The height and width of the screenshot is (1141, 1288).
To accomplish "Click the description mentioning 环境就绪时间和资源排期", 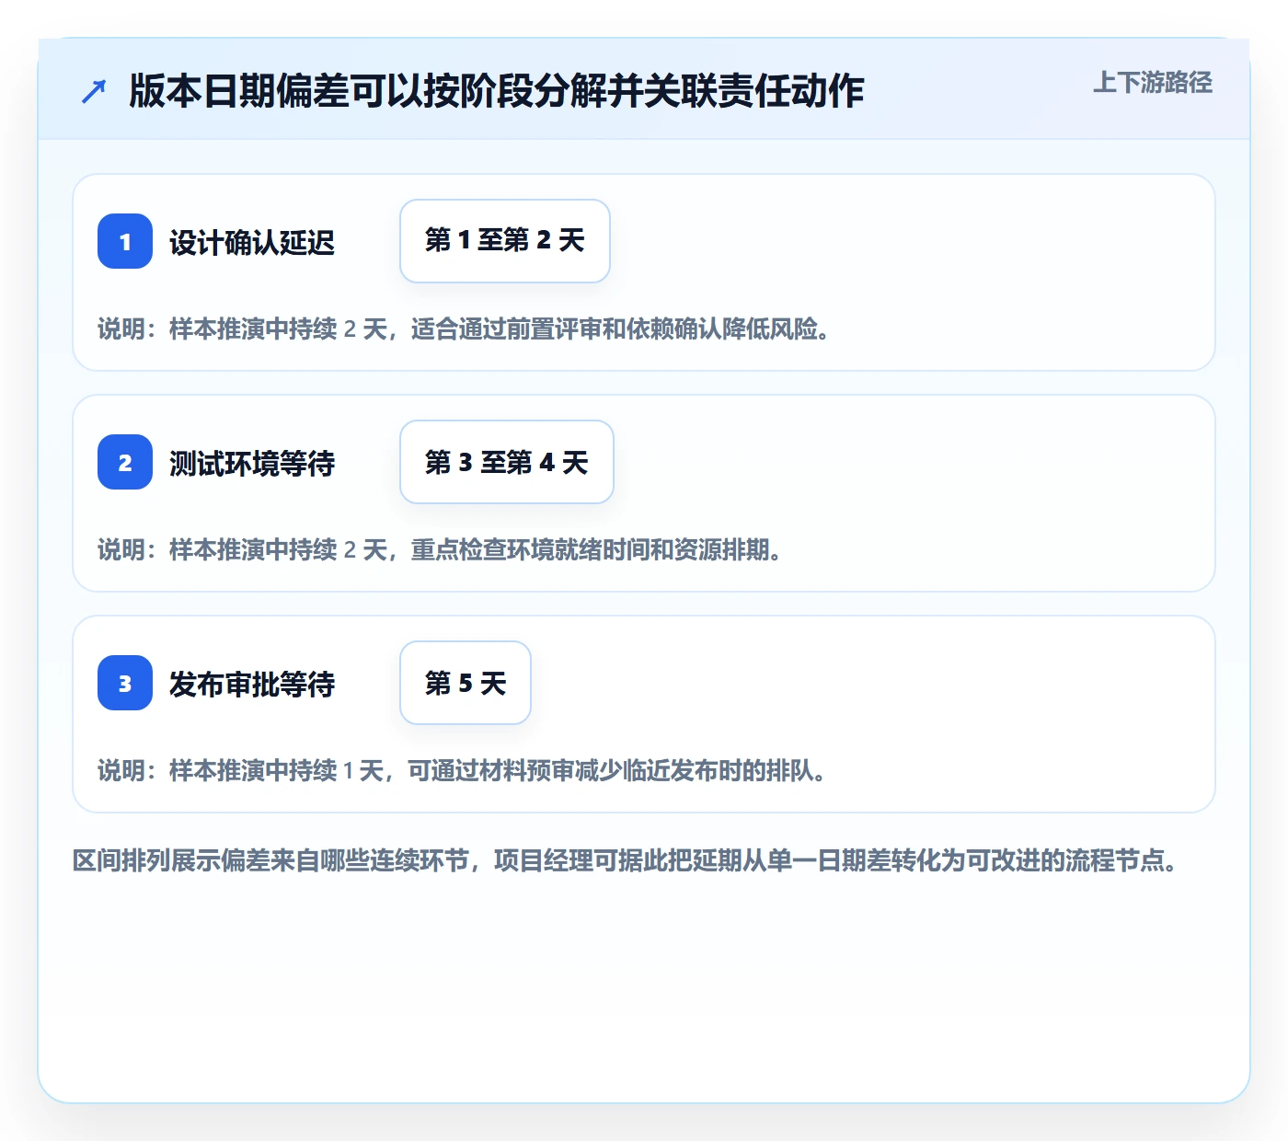I will (441, 549).
